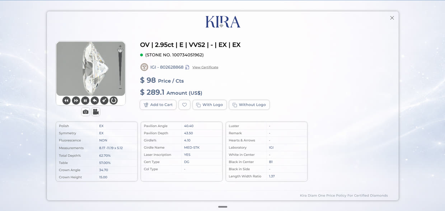The width and height of the screenshot is (445, 211).
Task: Click the Pavilion Angle value 40.40
Action: [x=189, y=126]
